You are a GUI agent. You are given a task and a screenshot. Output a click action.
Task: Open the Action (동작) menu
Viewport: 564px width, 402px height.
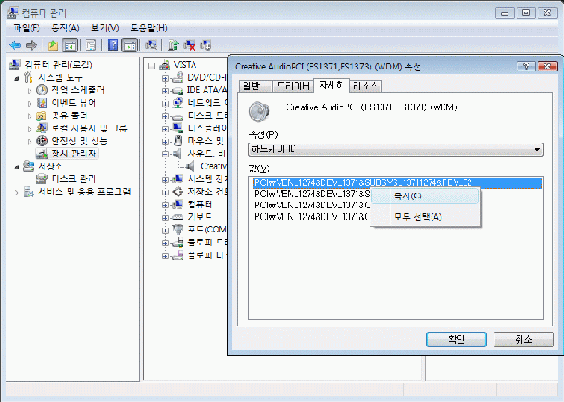click(x=65, y=28)
